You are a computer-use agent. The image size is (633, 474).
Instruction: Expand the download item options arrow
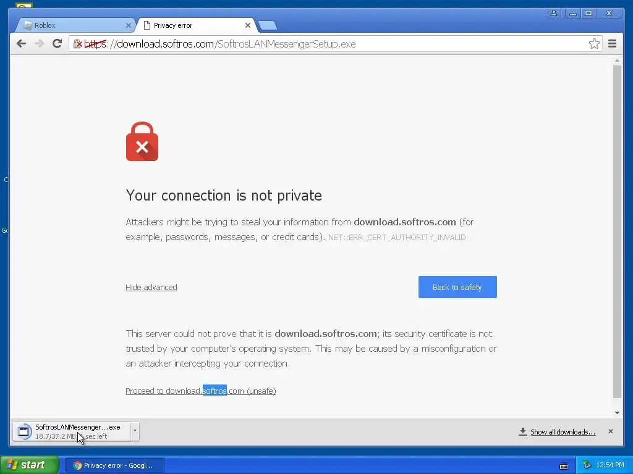tap(135, 431)
